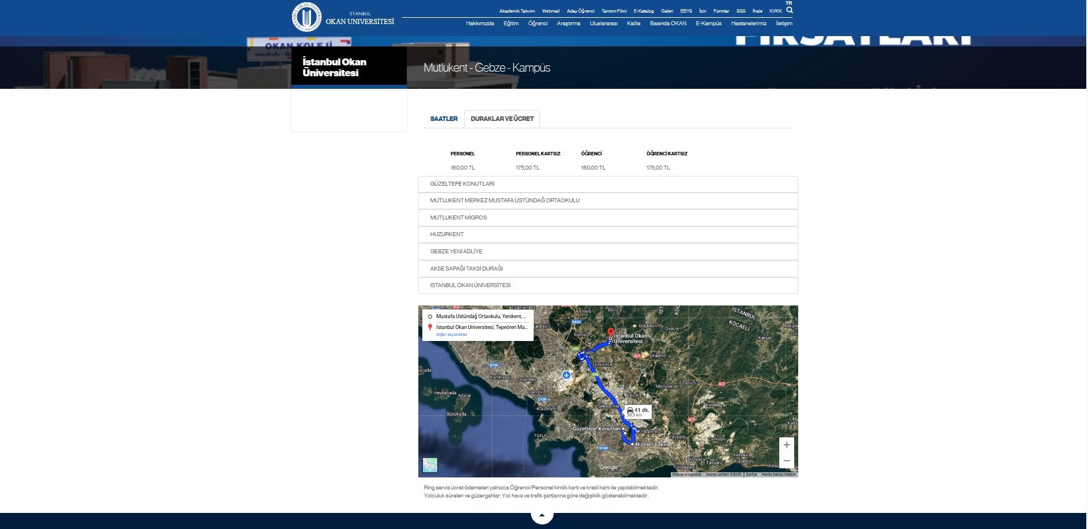Select the DURAKLAR VE ÜCRET tab
The width and height of the screenshot is (1088, 529).
502,119
